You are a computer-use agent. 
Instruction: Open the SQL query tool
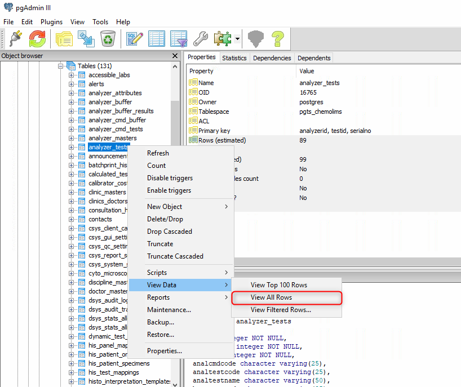[x=135, y=38]
